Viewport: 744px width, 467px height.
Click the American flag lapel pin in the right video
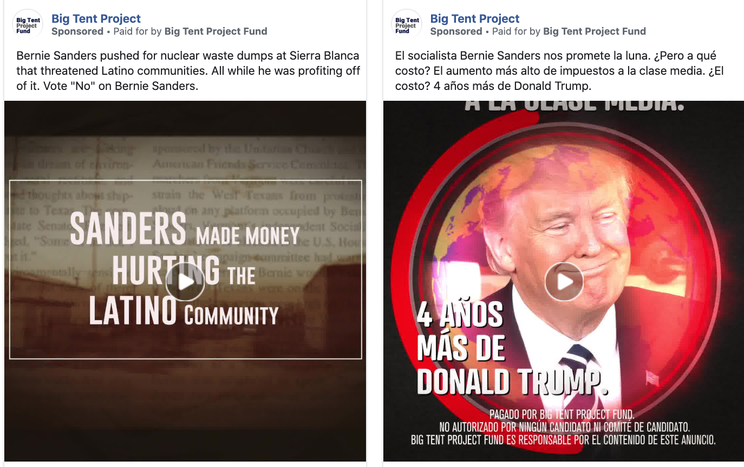(x=652, y=378)
